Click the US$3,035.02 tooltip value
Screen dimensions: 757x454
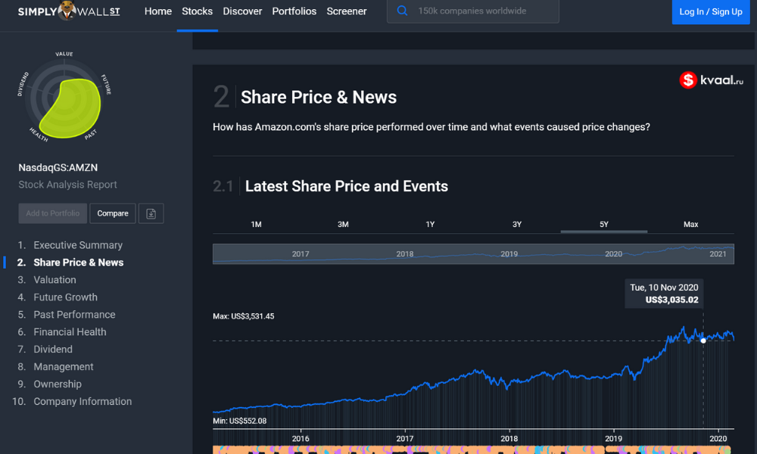pyautogui.click(x=671, y=300)
